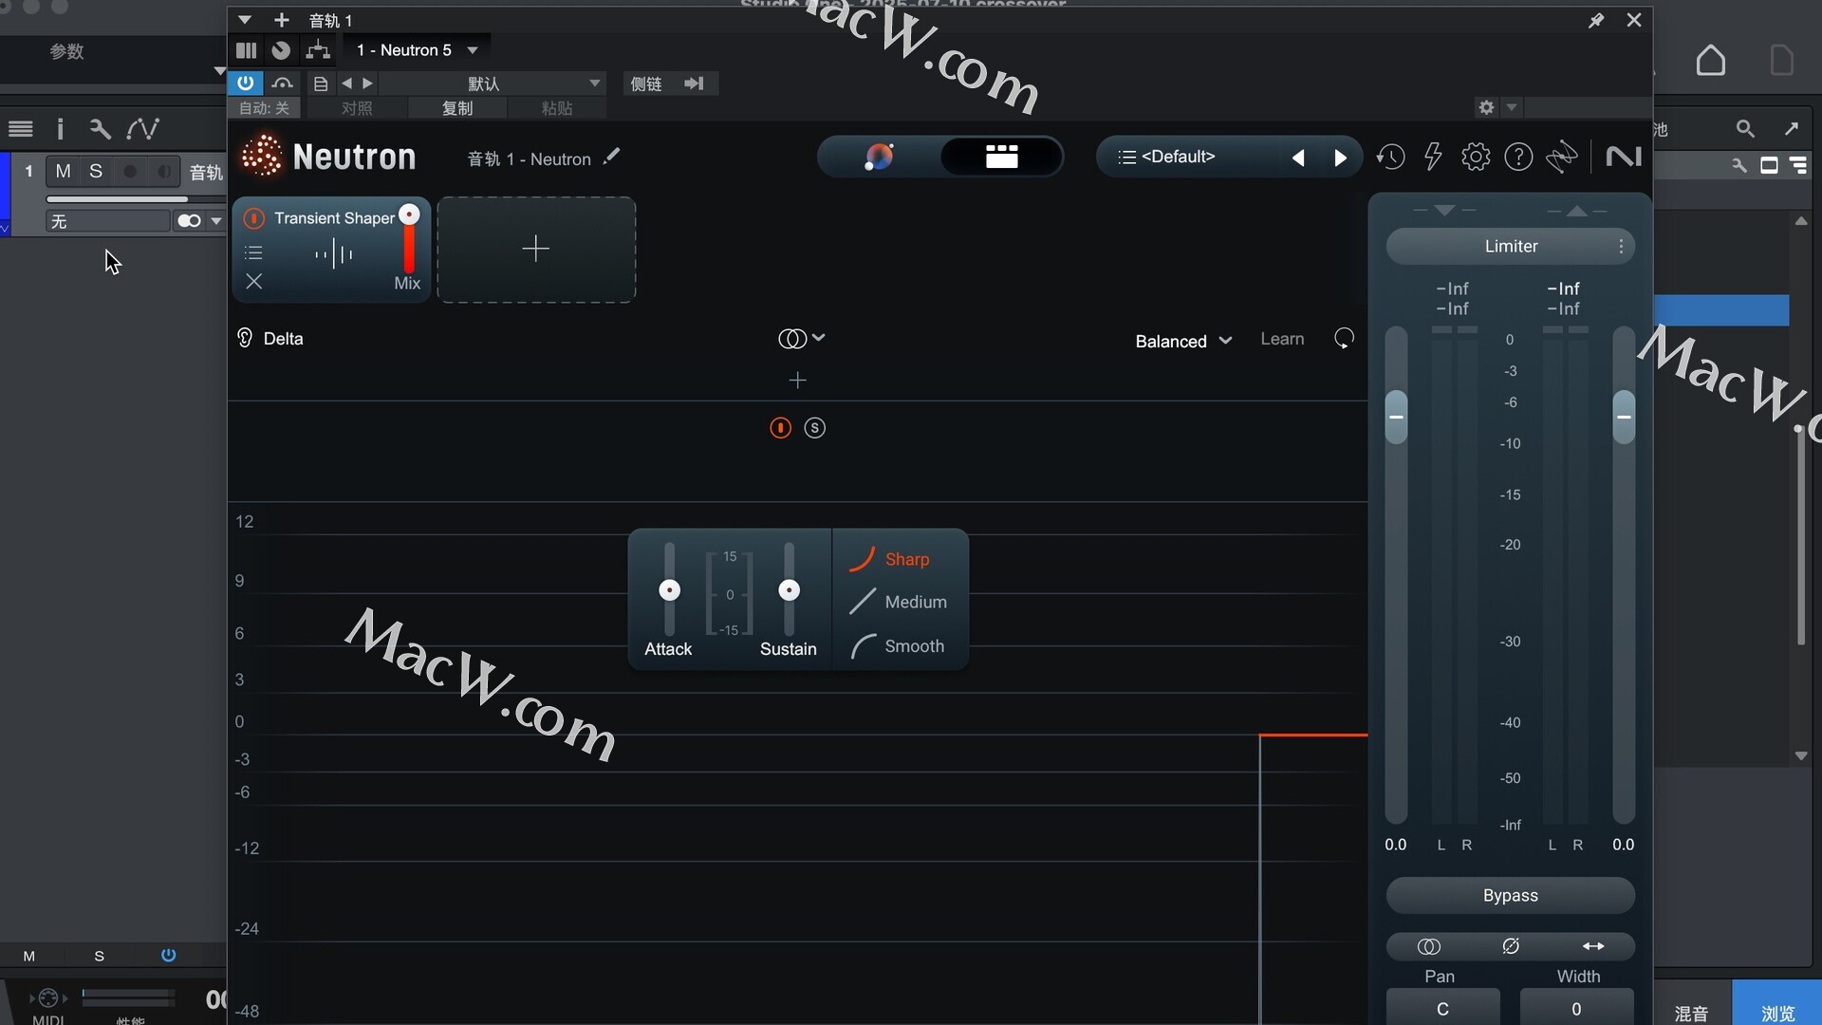Open the plugin routing icon

coord(318,50)
